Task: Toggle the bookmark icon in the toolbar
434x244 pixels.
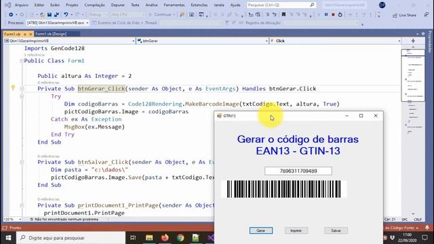Action: coord(283,14)
